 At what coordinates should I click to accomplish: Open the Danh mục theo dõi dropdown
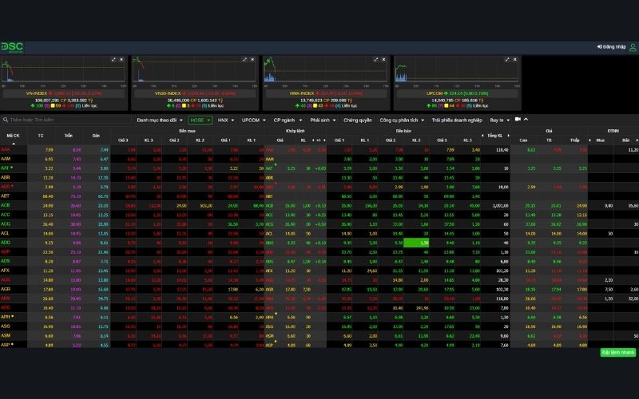[159, 120]
